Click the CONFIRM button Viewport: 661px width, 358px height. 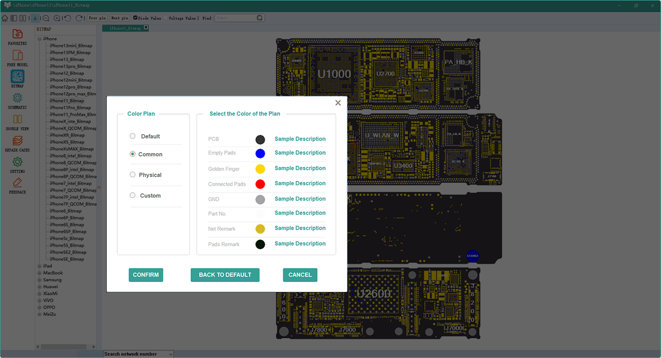pyautogui.click(x=145, y=274)
